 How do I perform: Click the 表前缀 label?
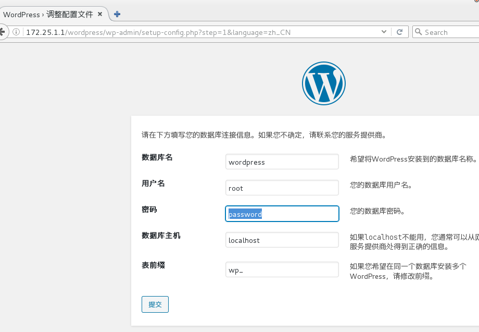click(154, 265)
